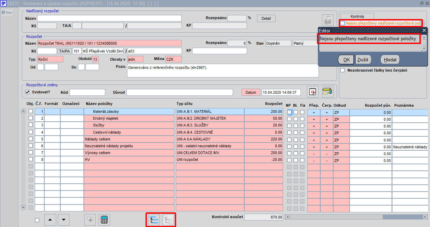Click horizontal scrollbar right arrow
Image resolution: width=430 pixels, height=227 pixels.
[x=425, y=217]
